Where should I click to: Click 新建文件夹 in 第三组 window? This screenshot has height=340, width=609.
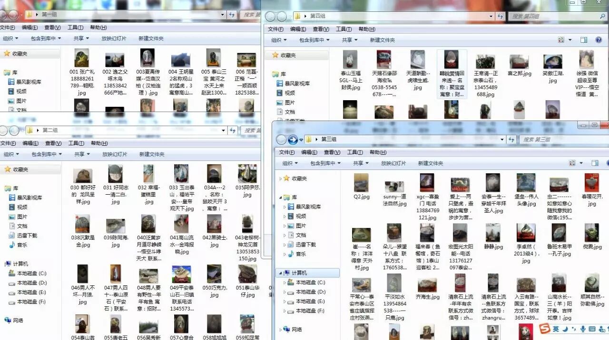[x=431, y=163]
